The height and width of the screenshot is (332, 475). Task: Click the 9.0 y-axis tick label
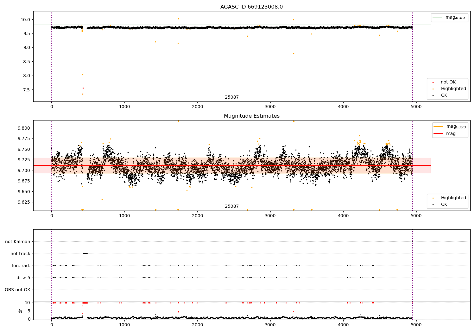coord(27,47)
